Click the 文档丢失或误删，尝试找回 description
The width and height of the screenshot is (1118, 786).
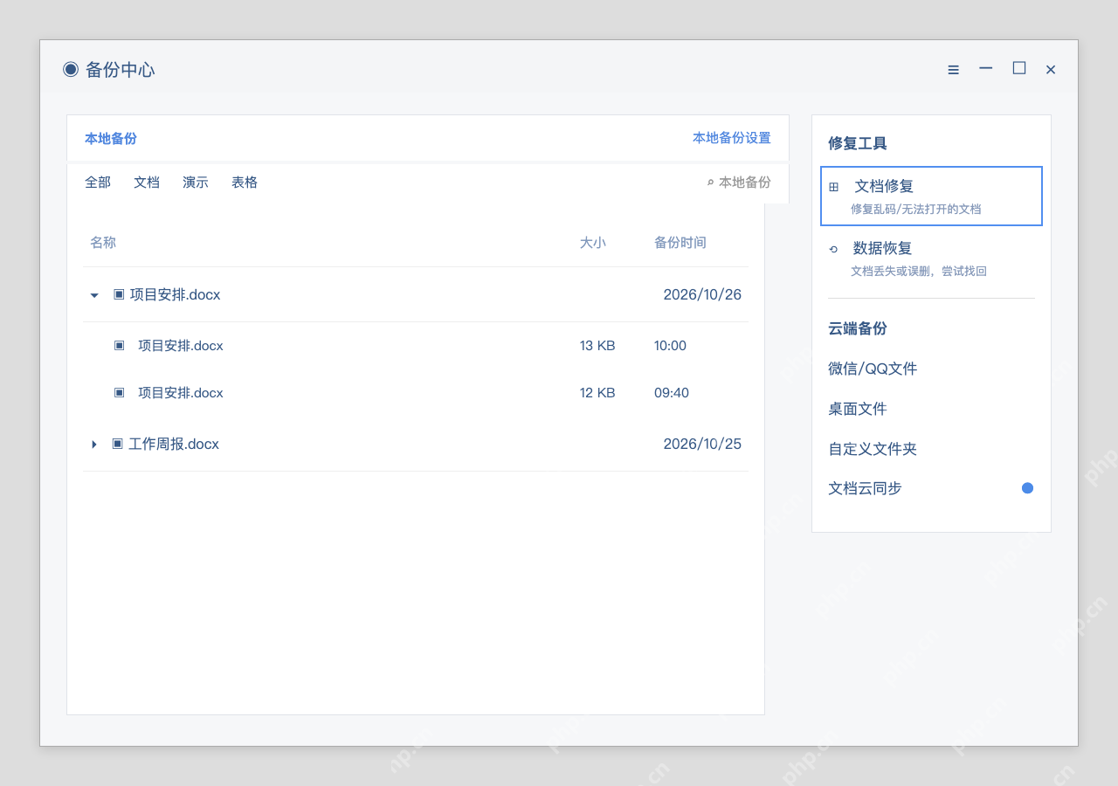(x=919, y=272)
